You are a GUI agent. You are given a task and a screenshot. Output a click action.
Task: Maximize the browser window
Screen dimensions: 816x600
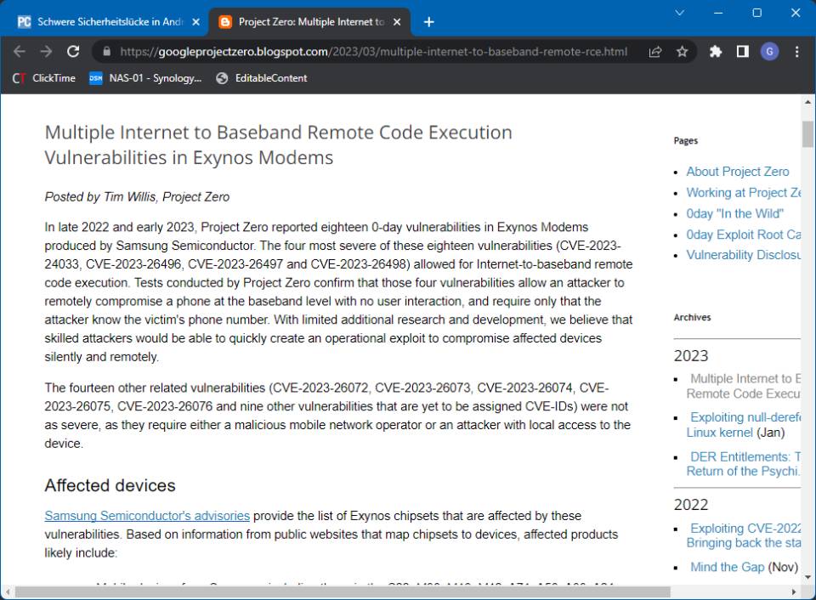click(757, 13)
